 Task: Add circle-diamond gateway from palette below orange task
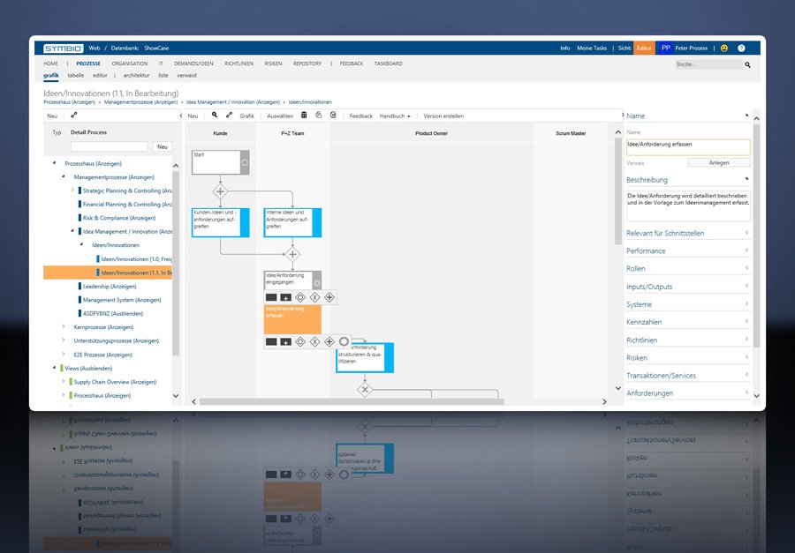pos(300,342)
